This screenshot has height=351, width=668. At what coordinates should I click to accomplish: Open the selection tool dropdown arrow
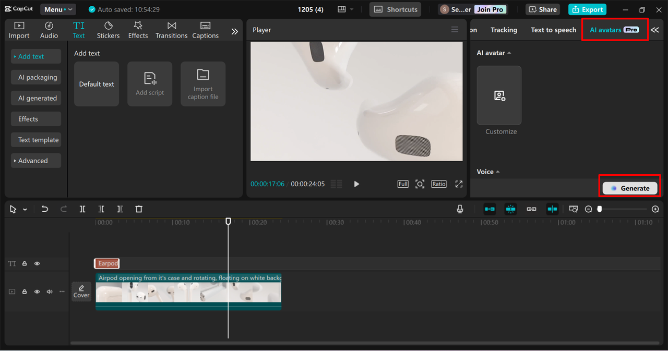[25, 210]
